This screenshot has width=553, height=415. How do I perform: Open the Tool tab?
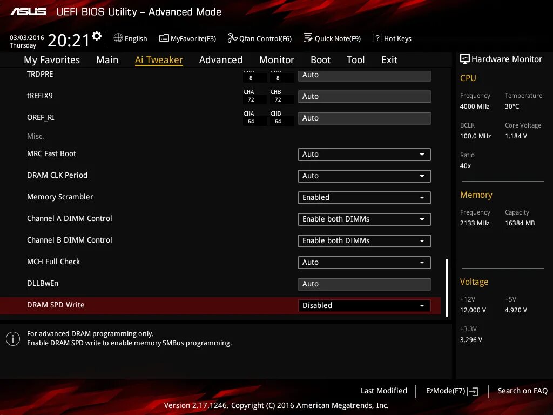355,60
